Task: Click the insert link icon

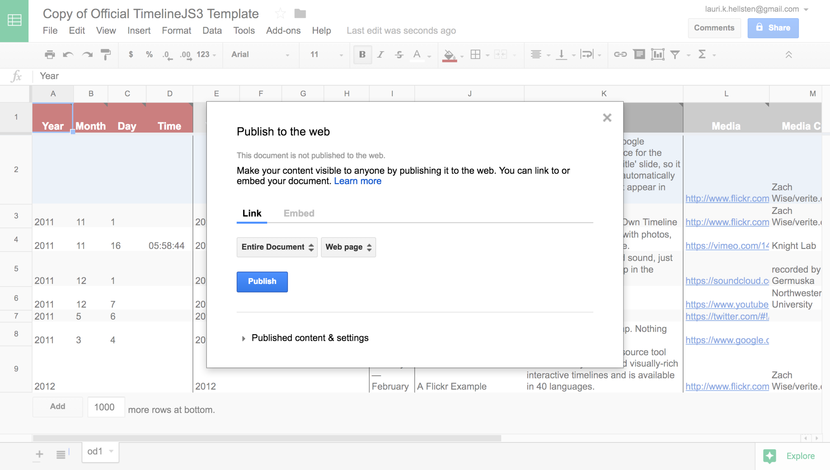Action: click(x=620, y=55)
